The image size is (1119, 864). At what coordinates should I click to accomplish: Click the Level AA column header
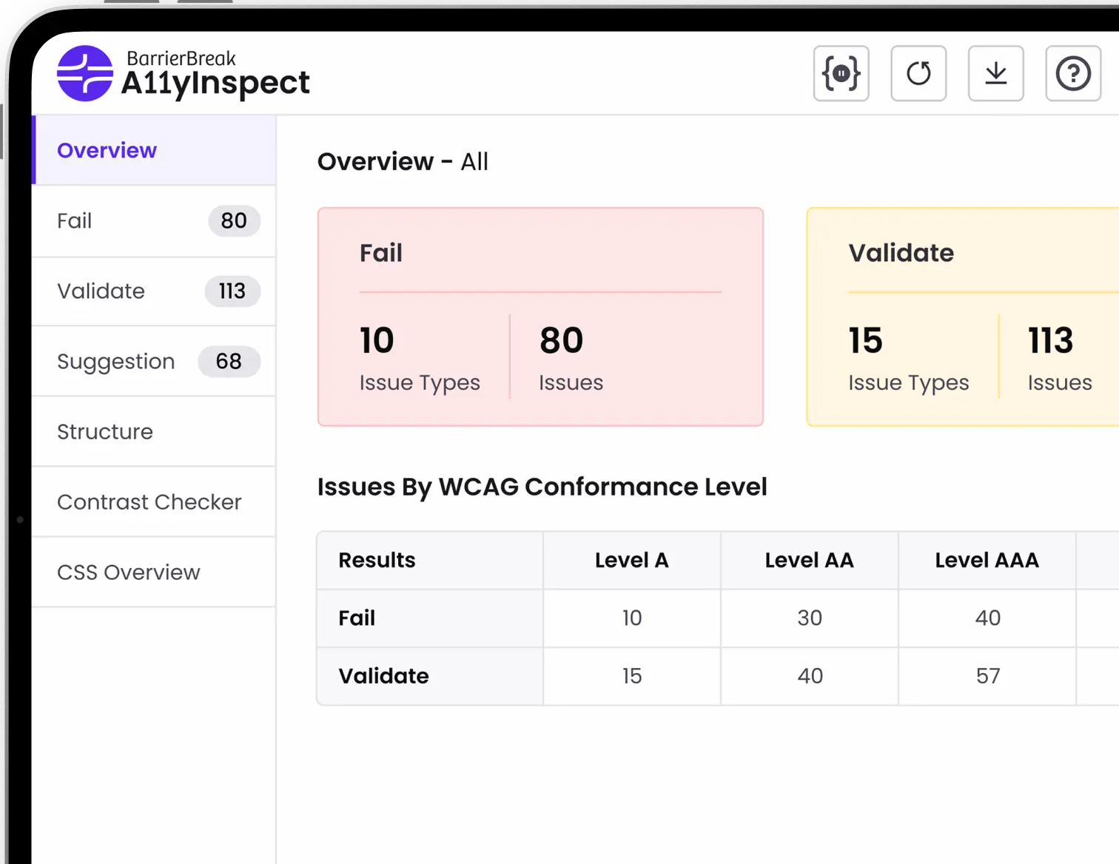coord(809,560)
